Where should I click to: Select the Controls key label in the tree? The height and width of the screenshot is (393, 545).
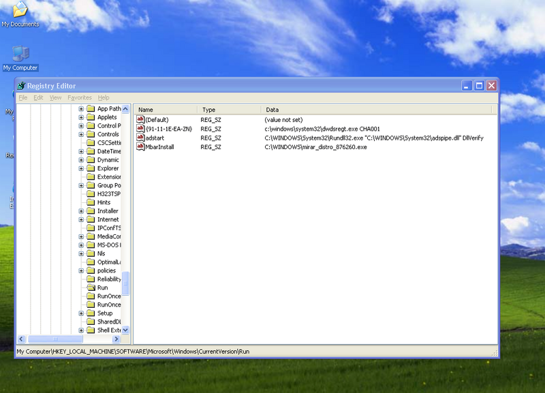[x=108, y=134]
